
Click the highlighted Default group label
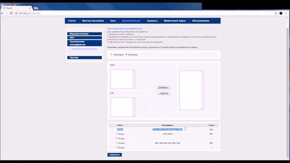coord(120,129)
